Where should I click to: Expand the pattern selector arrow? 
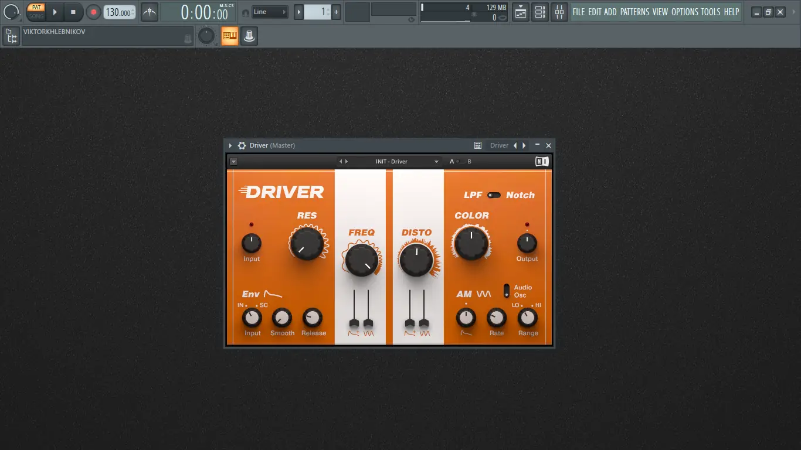298,12
